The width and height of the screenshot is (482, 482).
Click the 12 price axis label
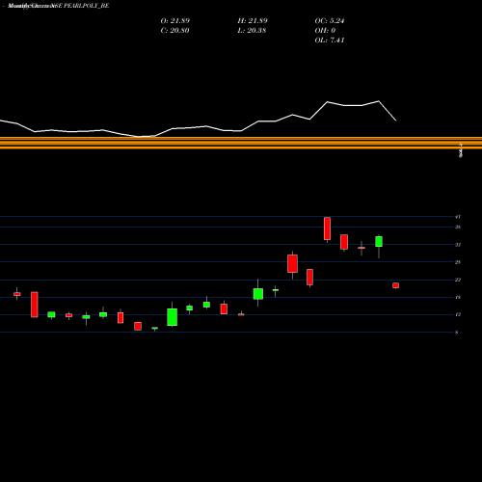tap(458, 314)
